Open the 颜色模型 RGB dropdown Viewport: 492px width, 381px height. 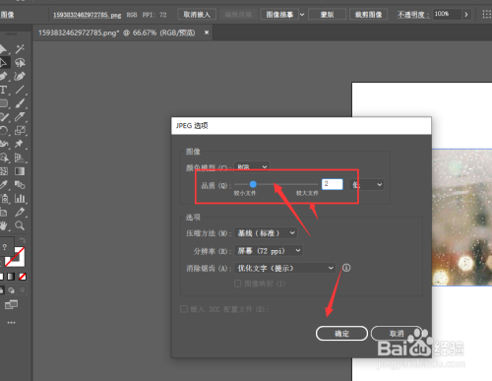pyautogui.click(x=252, y=167)
